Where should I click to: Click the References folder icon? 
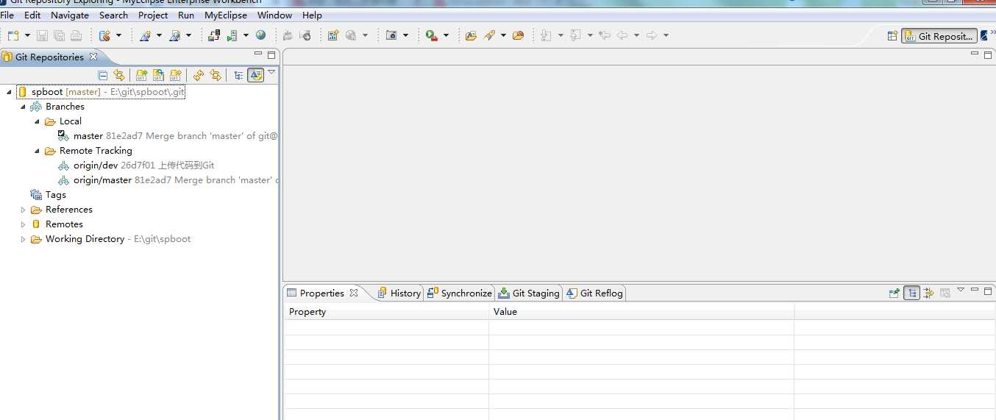click(36, 210)
